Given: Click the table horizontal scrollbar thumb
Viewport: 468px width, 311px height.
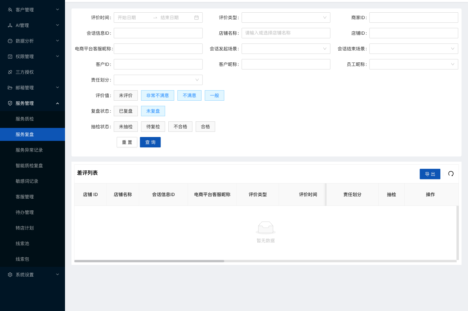Looking at the screenshot, I should 149,261.
